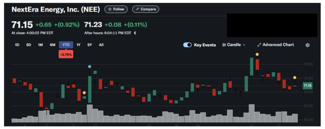
Task: Click the 75.00 axis label
Action: [x=308, y=64]
